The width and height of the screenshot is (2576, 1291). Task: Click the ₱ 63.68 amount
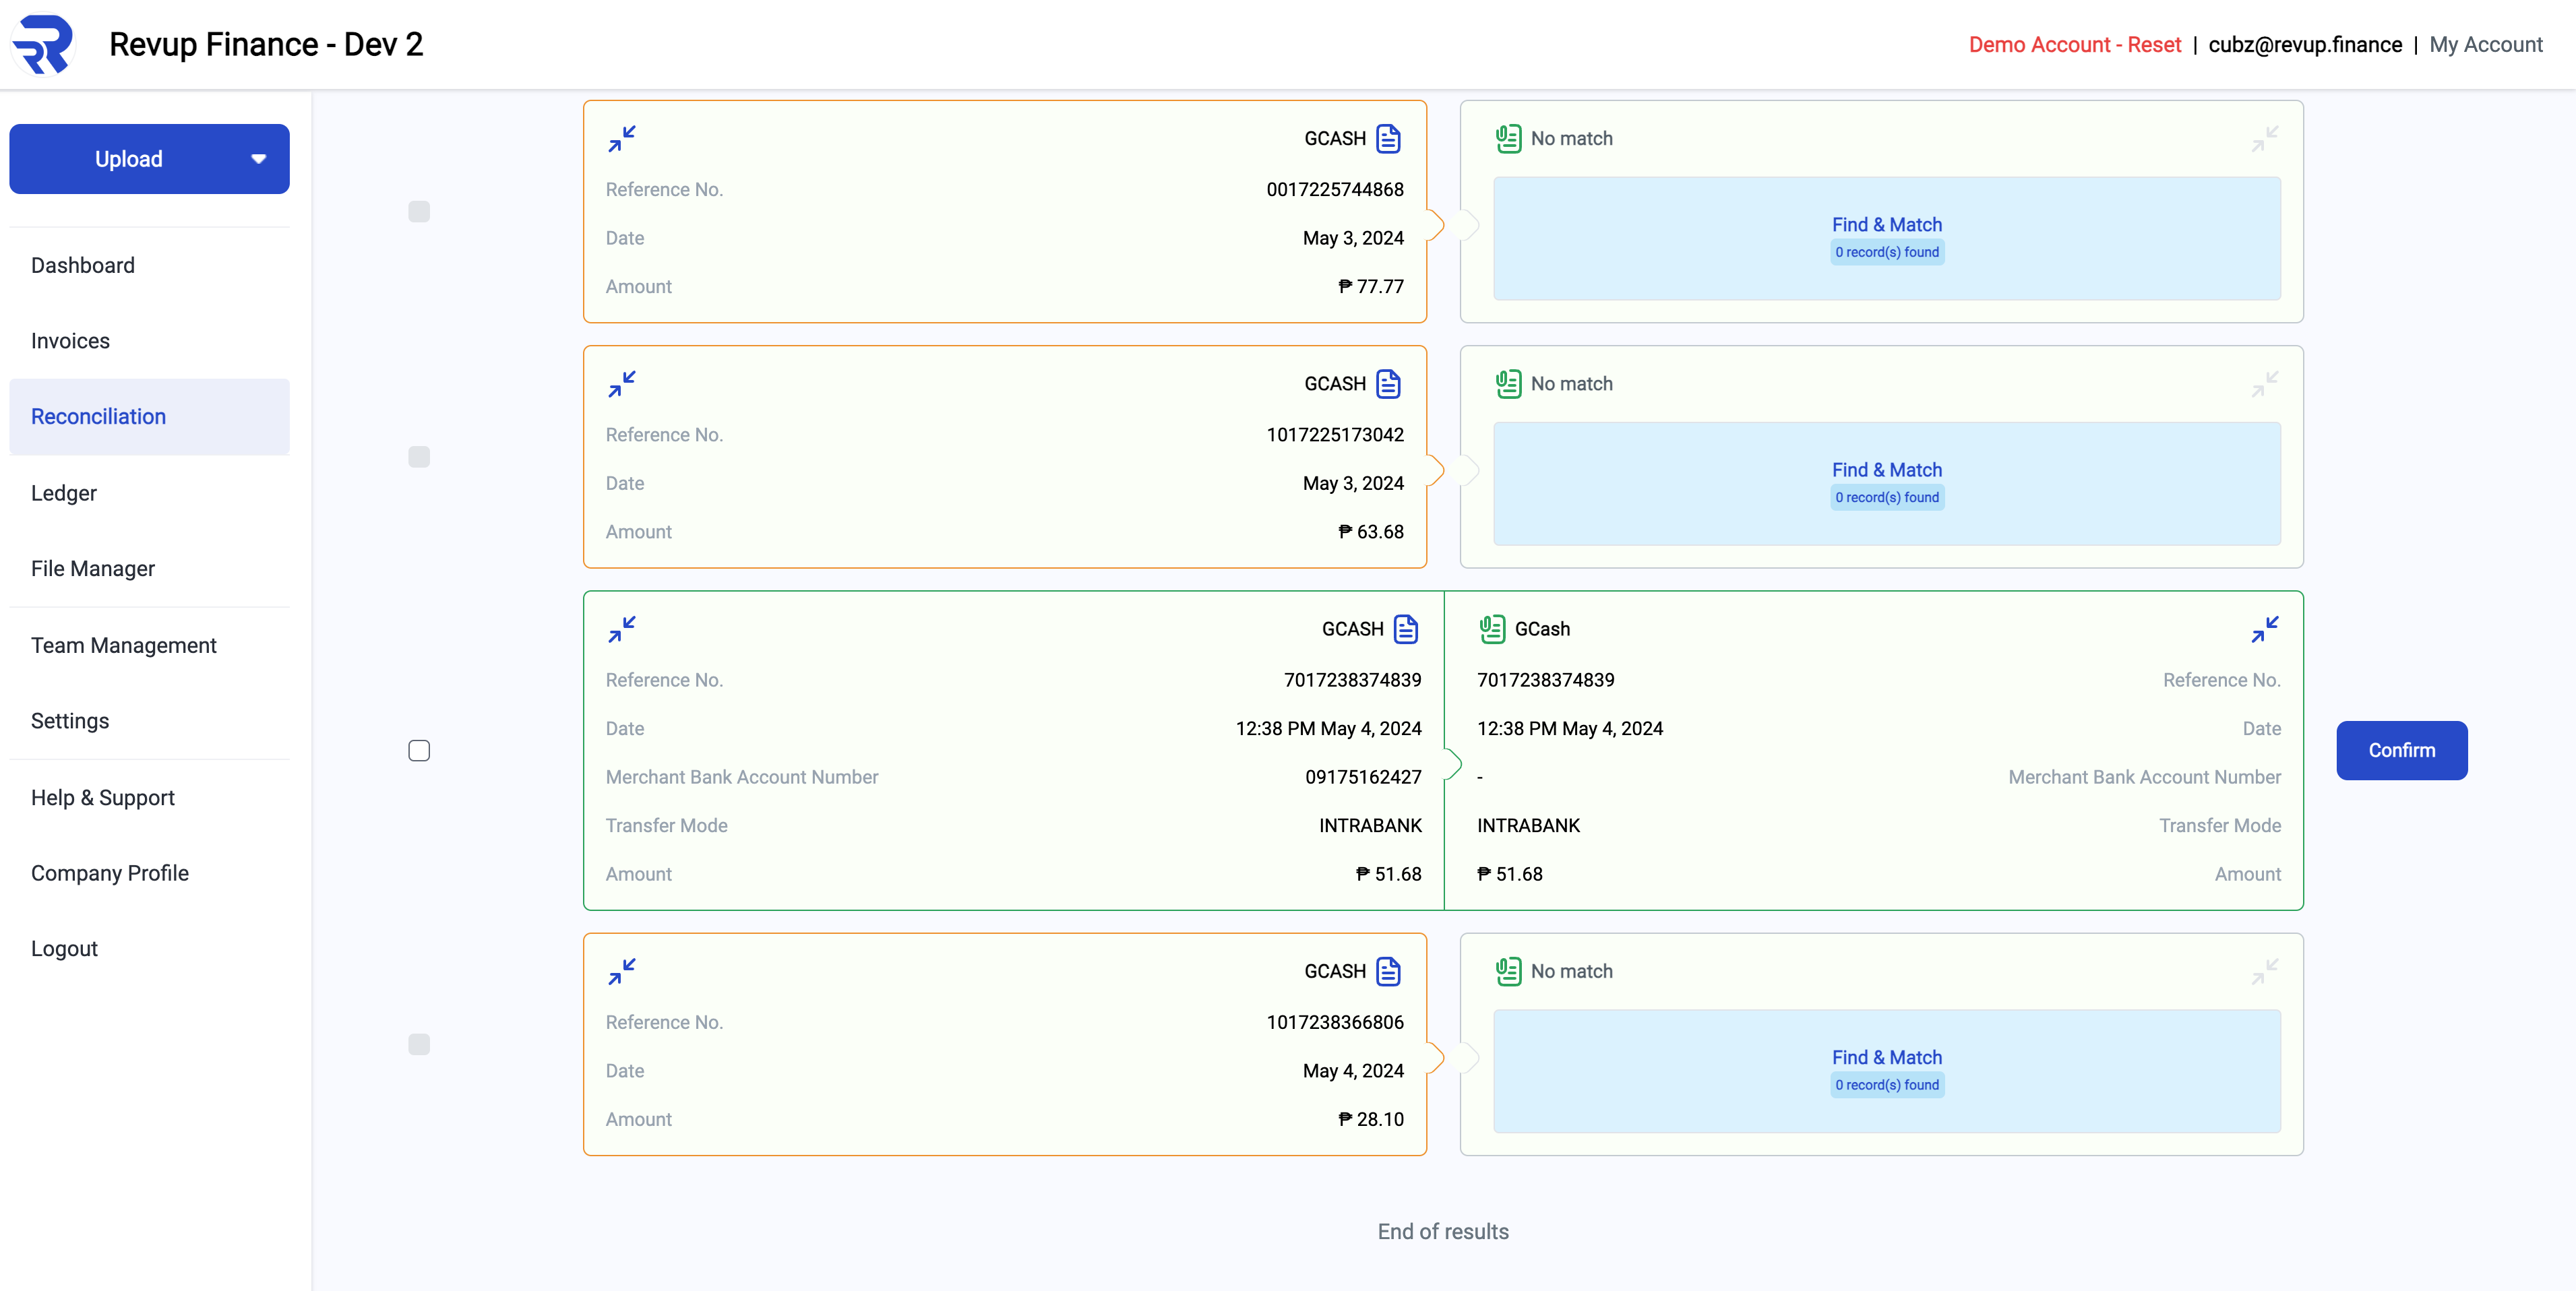(x=1370, y=532)
